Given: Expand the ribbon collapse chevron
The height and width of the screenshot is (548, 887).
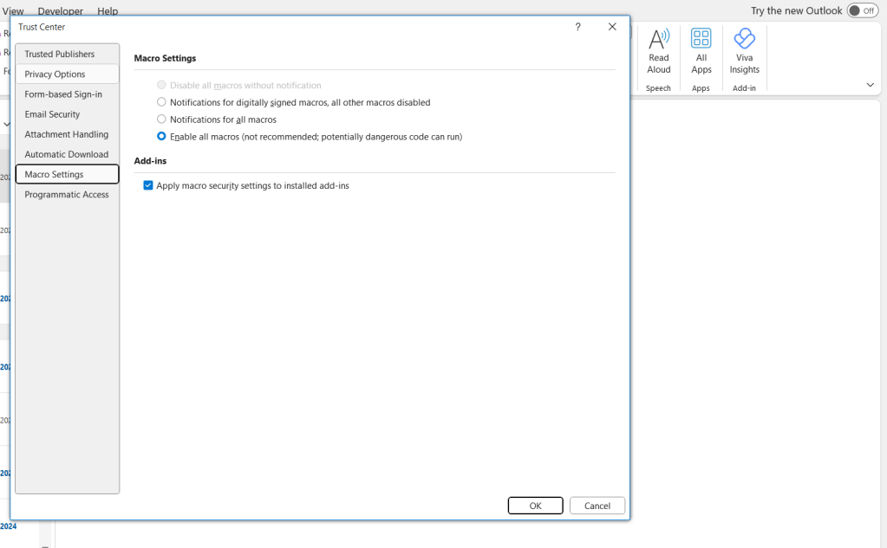Looking at the screenshot, I should pos(870,85).
